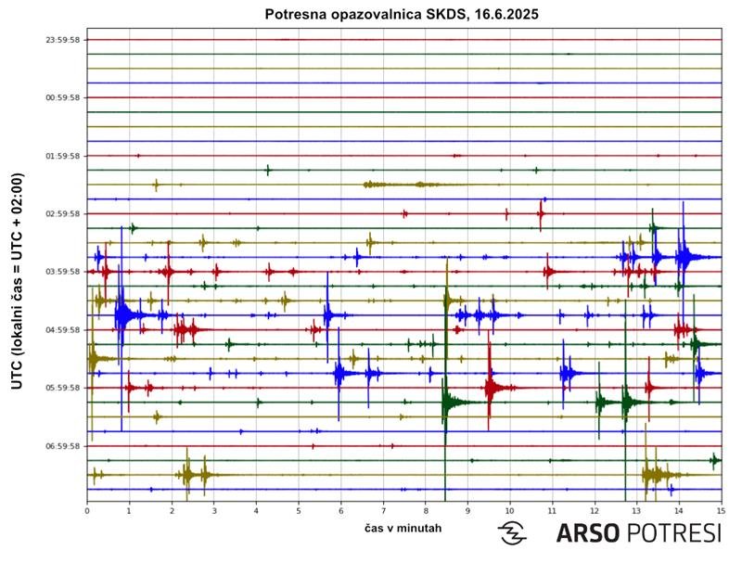Select minute tick label 1 on x-axis
This screenshot has width=742, height=563.
click(x=129, y=511)
